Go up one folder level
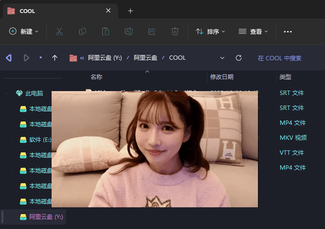This screenshot has width=325, height=229. pyautogui.click(x=54, y=58)
